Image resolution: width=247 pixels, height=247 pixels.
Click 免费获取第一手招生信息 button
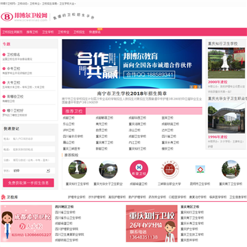[28, 183]
